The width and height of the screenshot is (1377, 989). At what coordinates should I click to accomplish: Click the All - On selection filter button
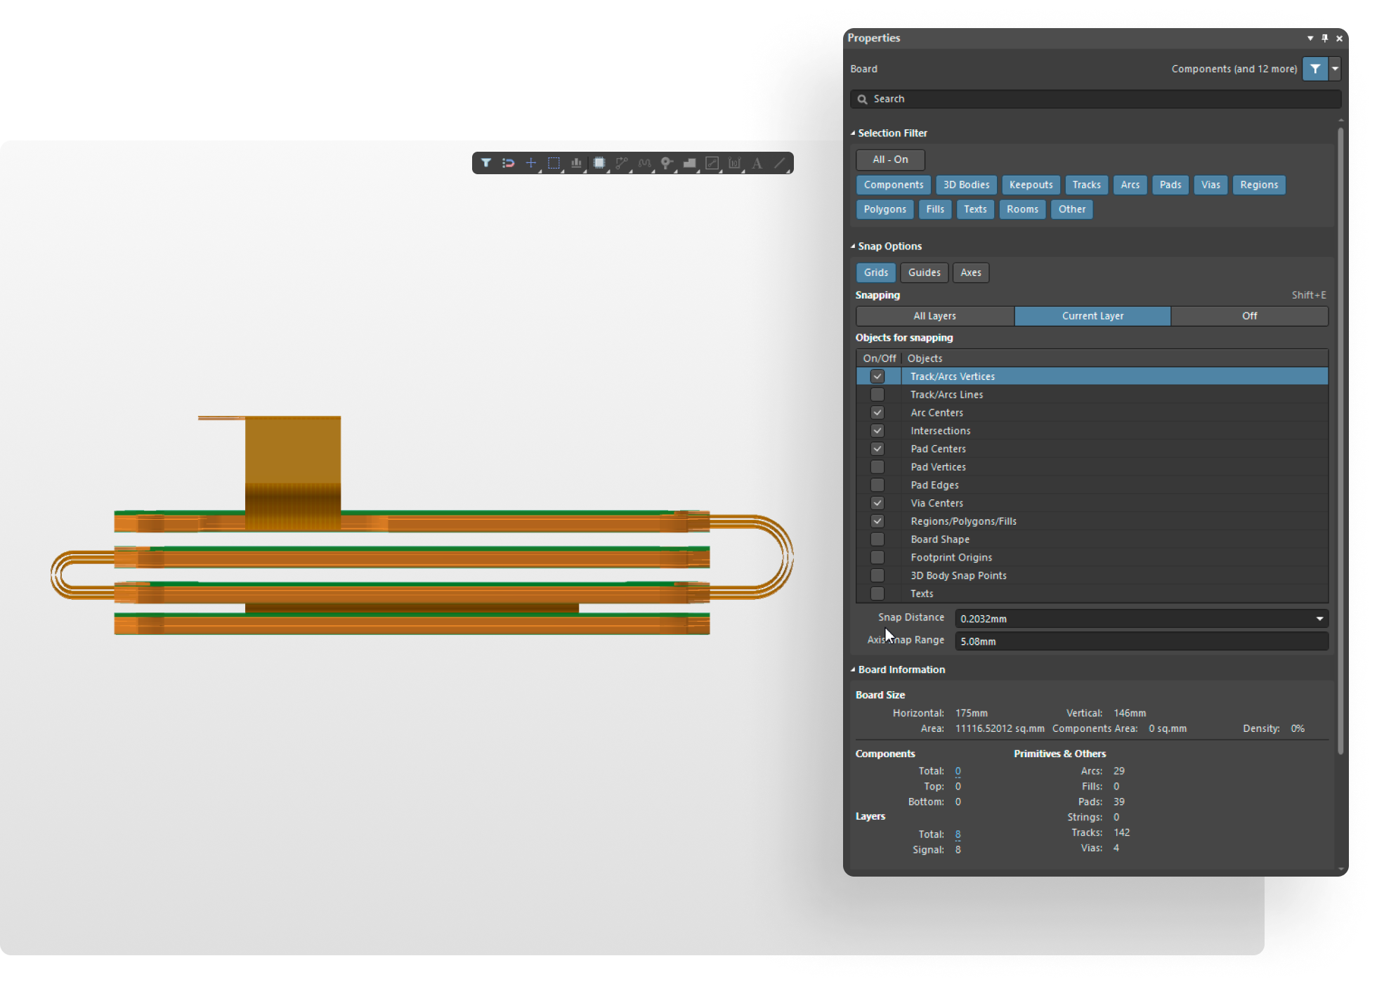tap(889, 159)
